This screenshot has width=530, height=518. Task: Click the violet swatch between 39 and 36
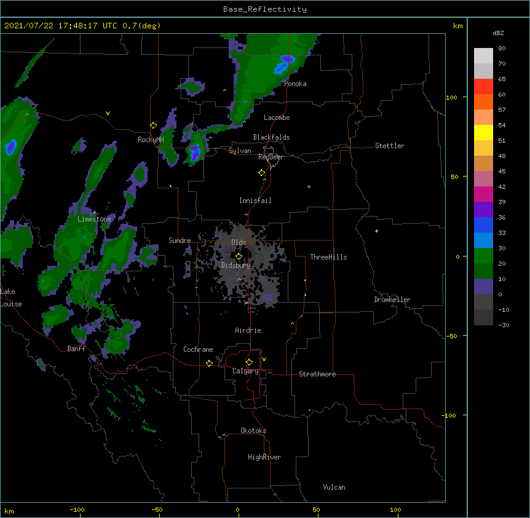click(x=483, y=210)
